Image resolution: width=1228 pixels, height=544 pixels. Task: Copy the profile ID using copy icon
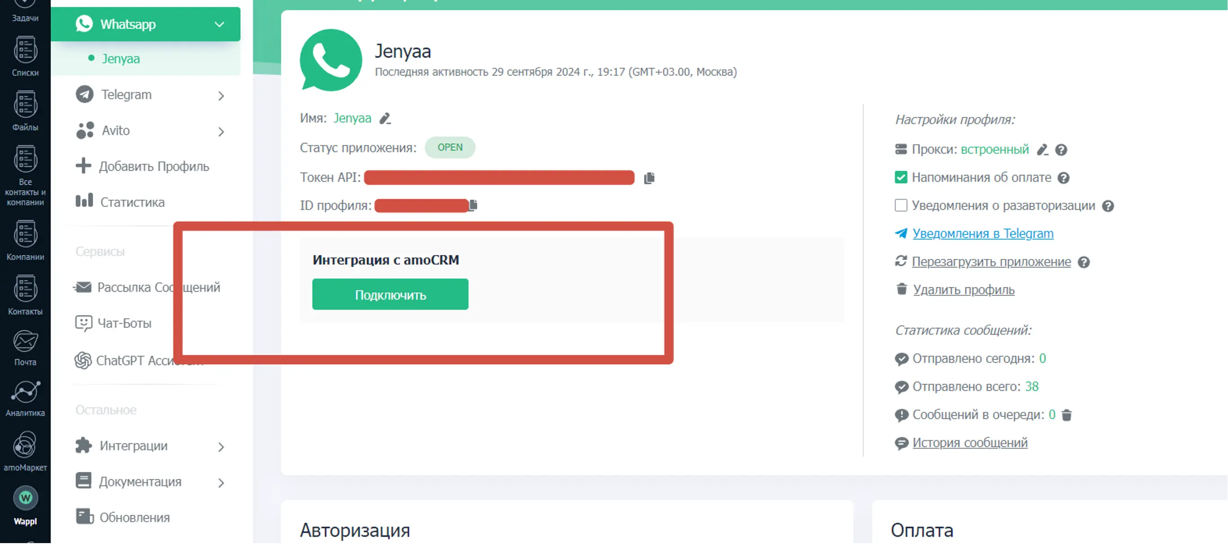pyautogui.click(x=473, y=205)
